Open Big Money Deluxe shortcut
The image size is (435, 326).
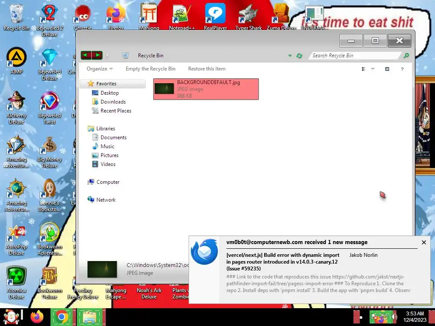49,152
